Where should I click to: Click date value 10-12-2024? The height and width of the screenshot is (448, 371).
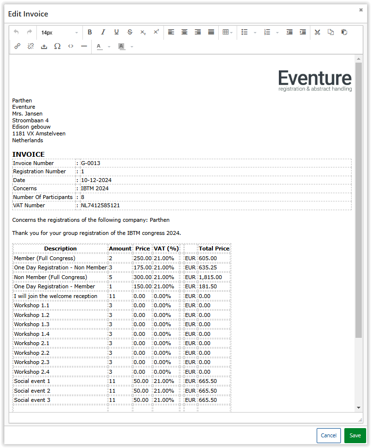point(96,180)
